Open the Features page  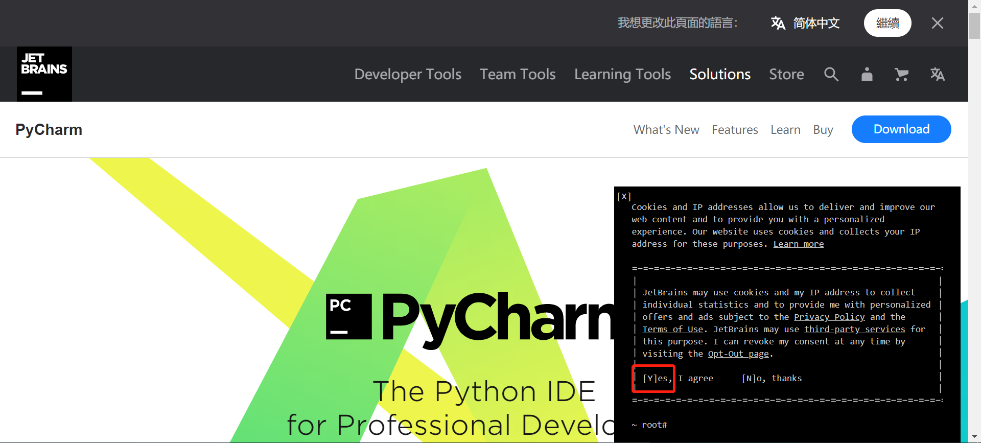[x=735, y=130]
